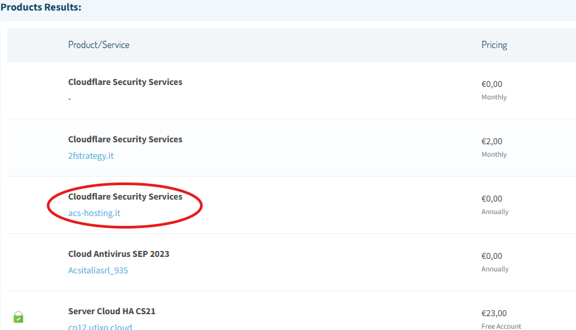Open the Acsitaliasrl_935 link

(x=98, y=271)
